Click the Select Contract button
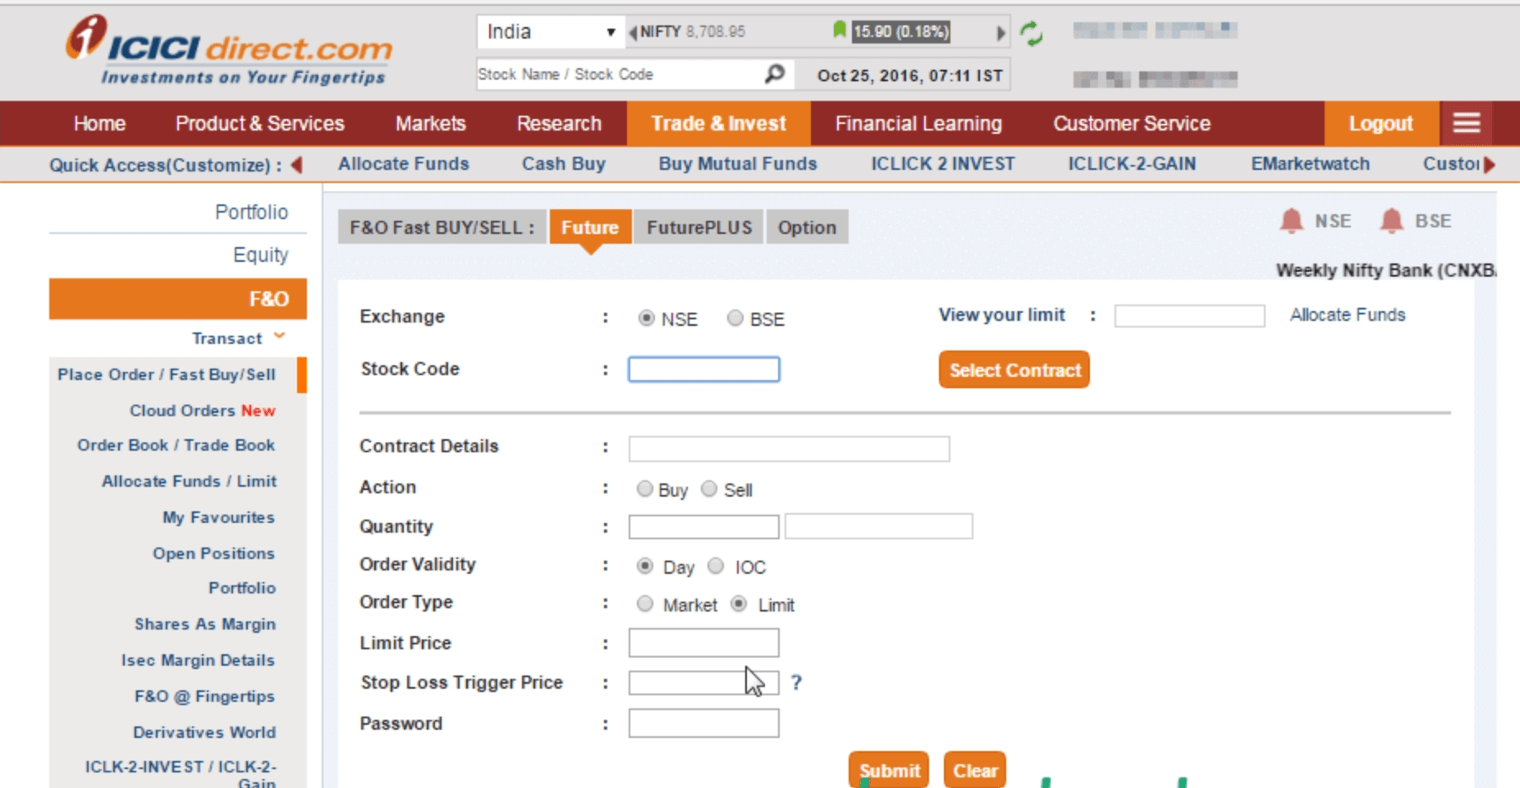Image resolution: width=1520 pixels, height=788 pixels. (x=1014, y=370)
